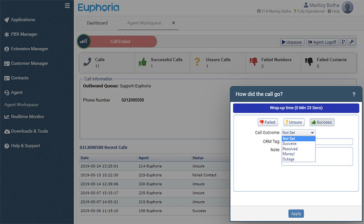364x224 pixels.
Task: Click the branch icon button in toolbar
Action: coord(344,42)
